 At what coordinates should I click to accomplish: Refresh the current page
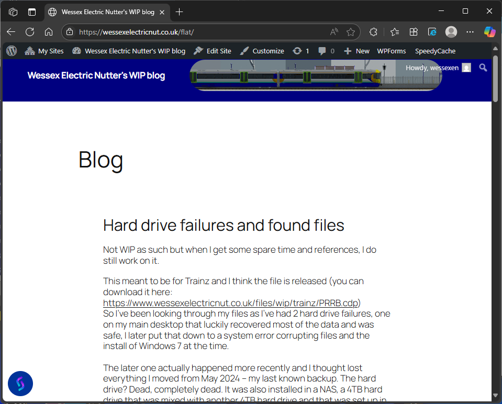click(x=30, y=32)
